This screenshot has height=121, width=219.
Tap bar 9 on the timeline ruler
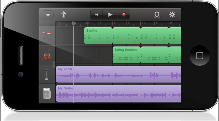click(x=171, y=23)
